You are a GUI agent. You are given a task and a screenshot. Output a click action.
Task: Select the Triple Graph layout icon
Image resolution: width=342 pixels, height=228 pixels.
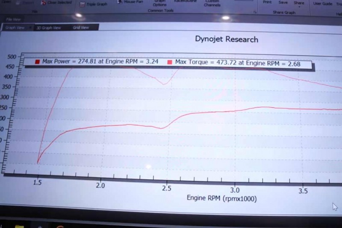(x=82, y=4)
